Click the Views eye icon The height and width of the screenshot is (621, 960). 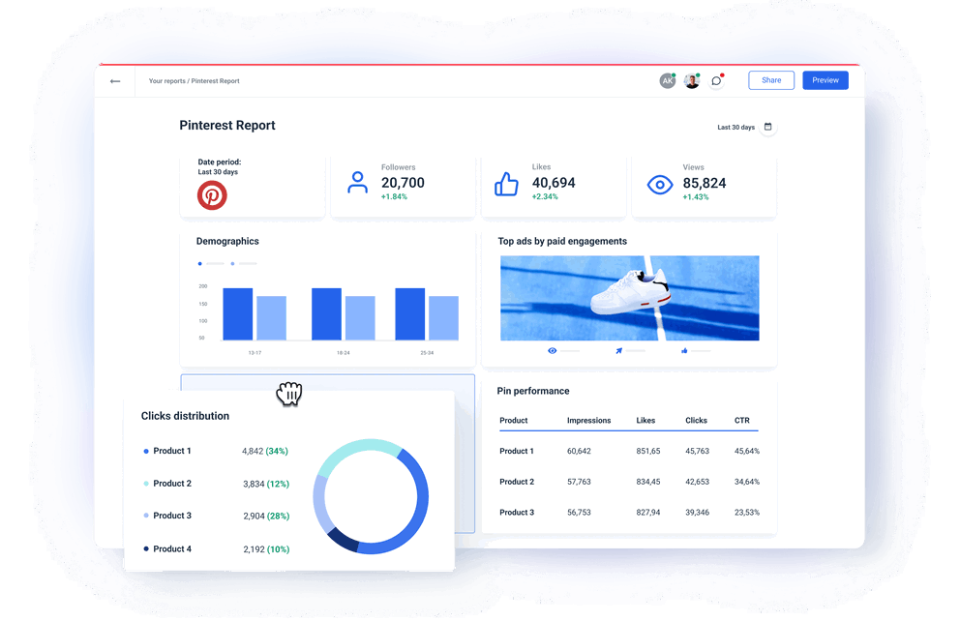pyautogui.click(x=660, y=184)
